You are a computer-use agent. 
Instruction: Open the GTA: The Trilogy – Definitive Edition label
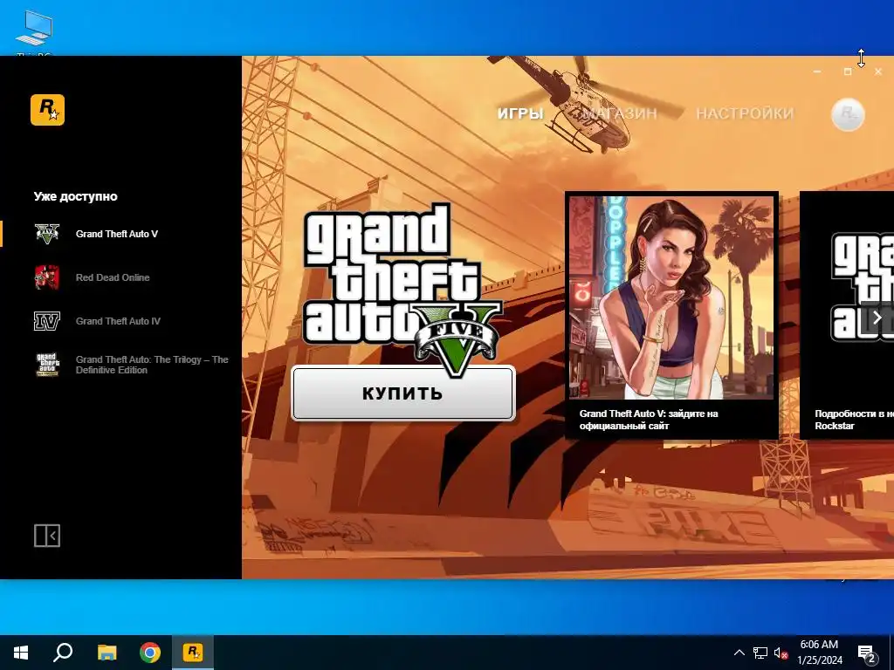click(x=152, y=365)
